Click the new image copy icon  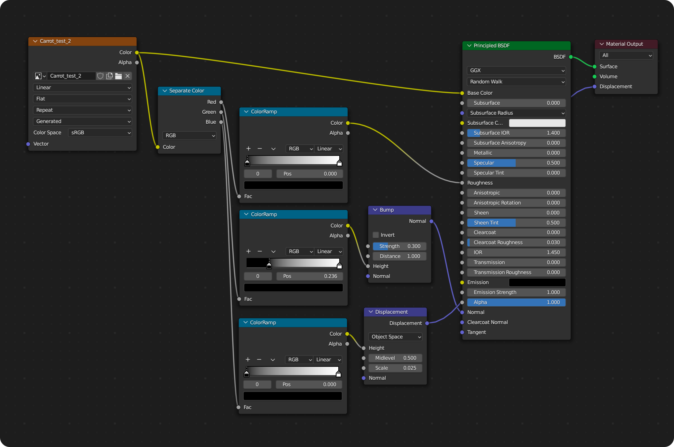(x=109, y=76)
